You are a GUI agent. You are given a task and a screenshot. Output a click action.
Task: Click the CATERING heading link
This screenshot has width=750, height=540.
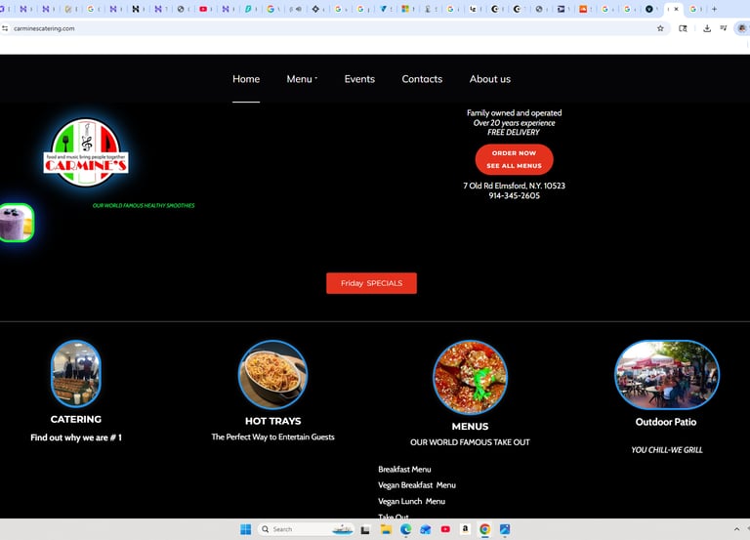[76, 420]
